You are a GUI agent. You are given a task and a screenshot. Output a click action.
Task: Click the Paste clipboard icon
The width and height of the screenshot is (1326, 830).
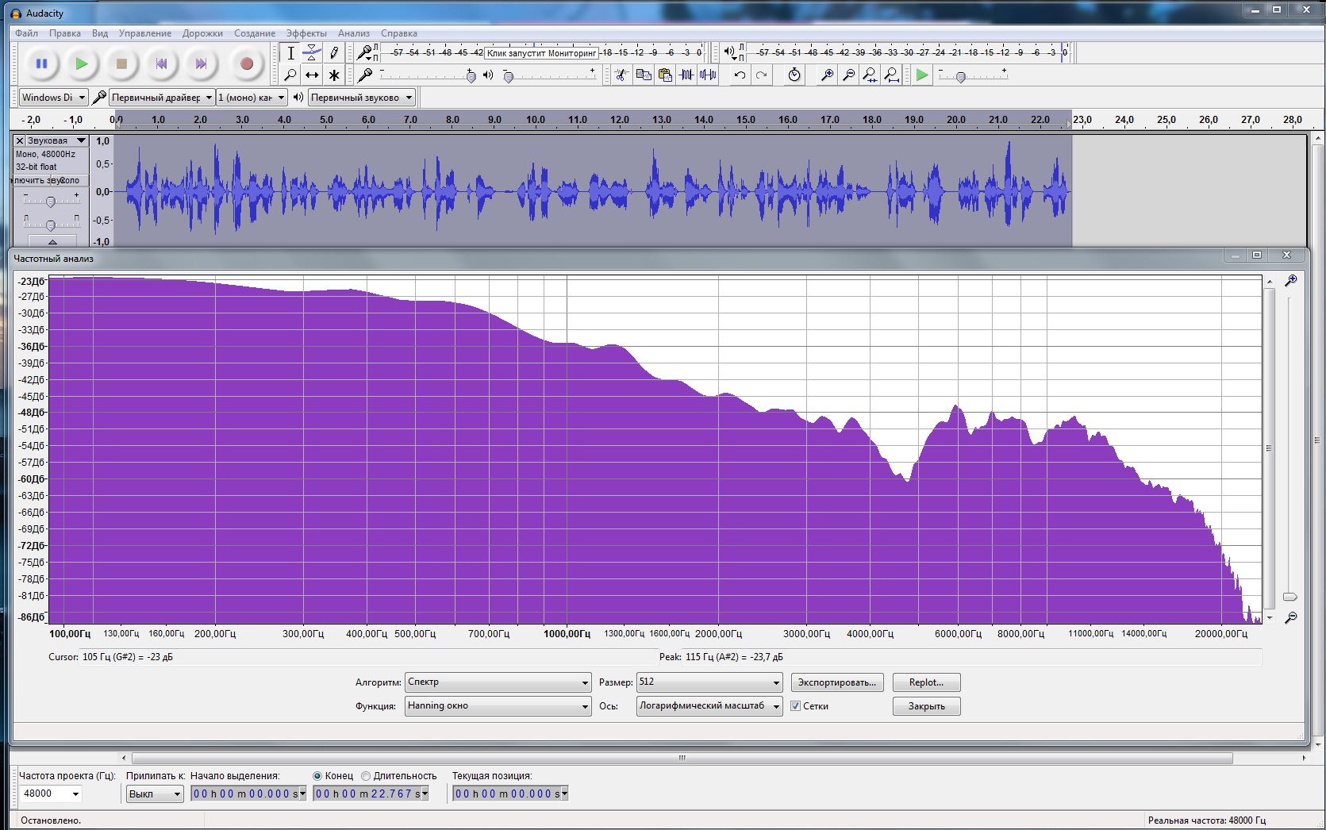pyautogui.click(x=665, y=75)
